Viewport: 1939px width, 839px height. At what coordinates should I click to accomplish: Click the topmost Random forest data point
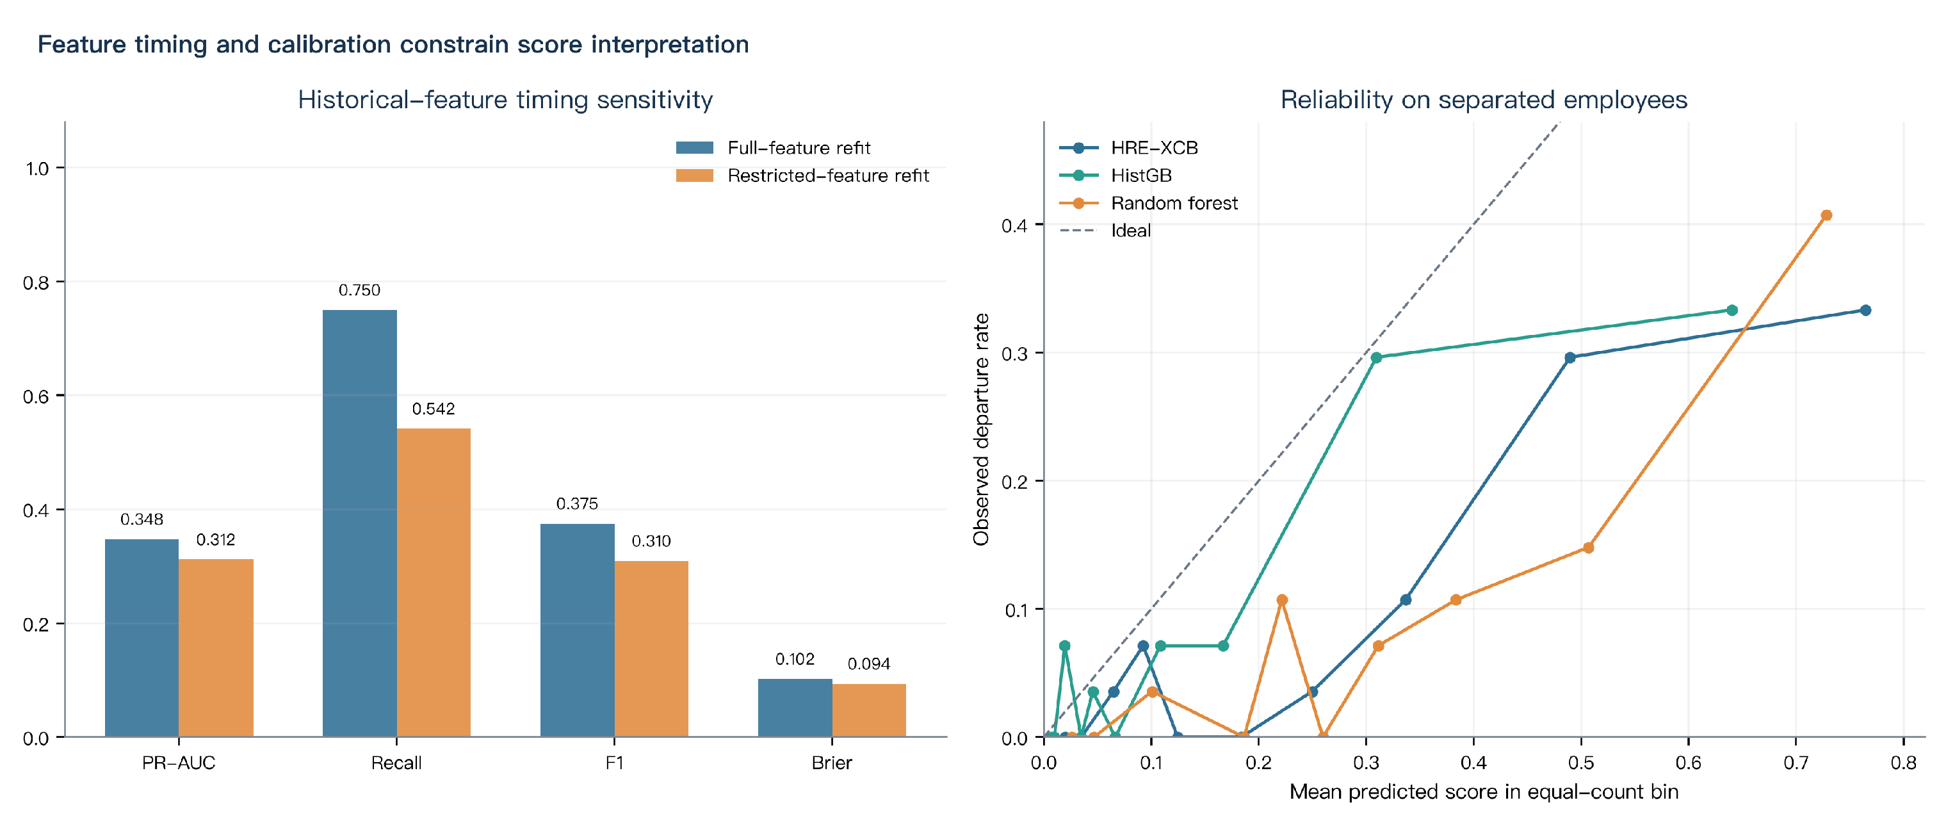coord(1826,215)
